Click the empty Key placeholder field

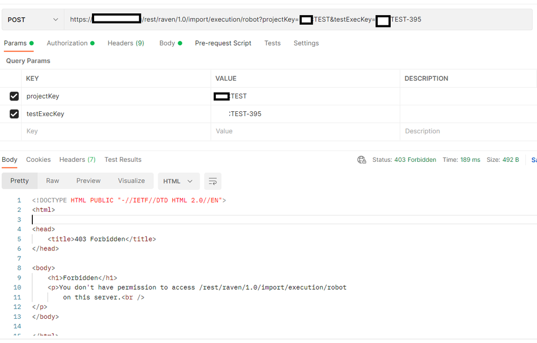coord(116,131)
